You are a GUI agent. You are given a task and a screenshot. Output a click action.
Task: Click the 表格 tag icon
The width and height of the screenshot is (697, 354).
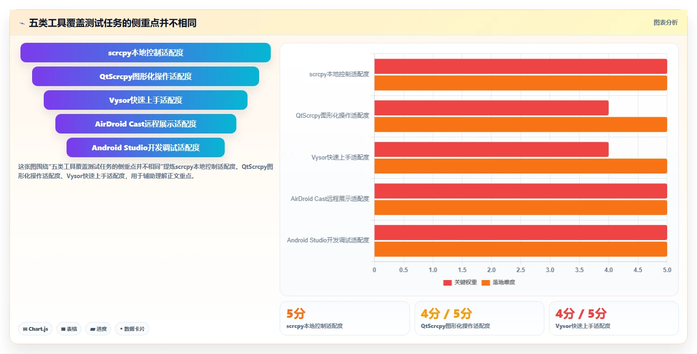(63, 329)
